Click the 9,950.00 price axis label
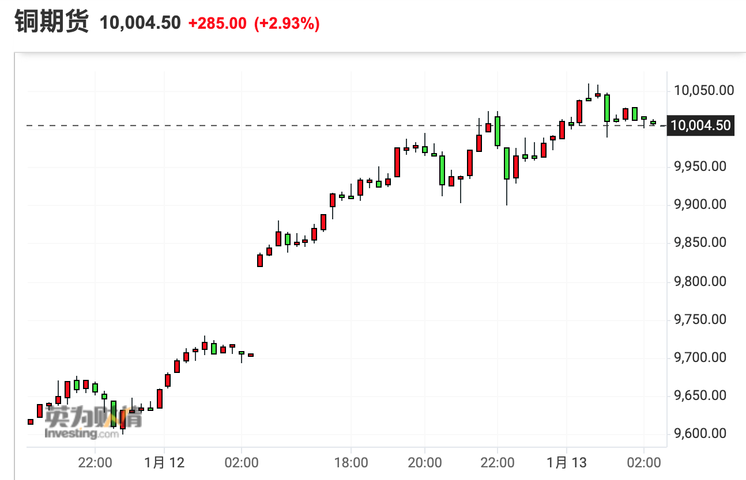Image resolution: width=746 pixels, height=480 pixels. (700, 167)
